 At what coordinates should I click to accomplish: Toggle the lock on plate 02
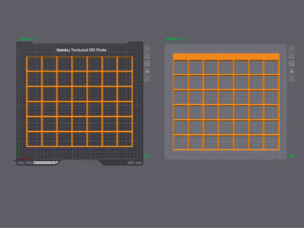pos(291,71)
